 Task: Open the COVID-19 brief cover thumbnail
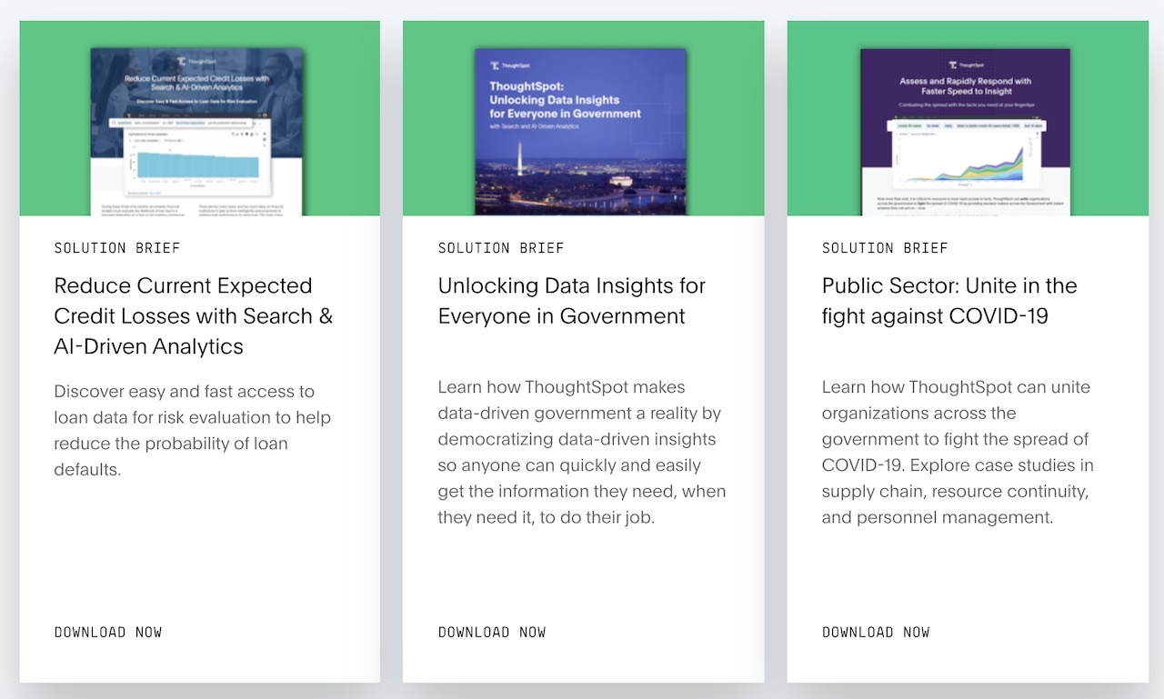click(x=967, y=132)
